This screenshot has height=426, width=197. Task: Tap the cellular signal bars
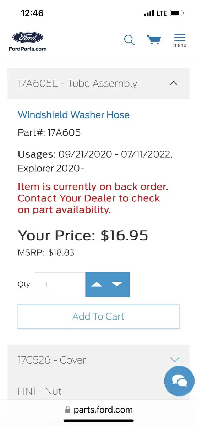[149, 13]
